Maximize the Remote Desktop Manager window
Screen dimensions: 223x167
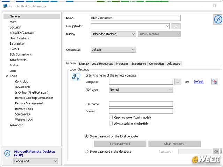(214, 6)
